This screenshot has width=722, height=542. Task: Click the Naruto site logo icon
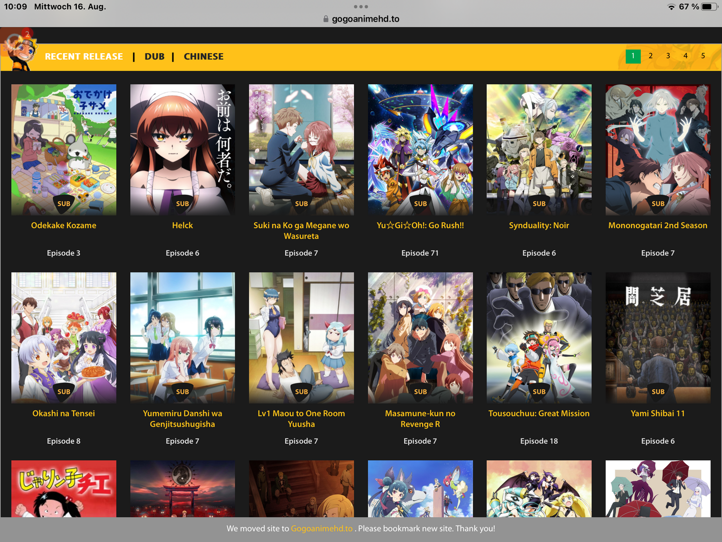19,49
